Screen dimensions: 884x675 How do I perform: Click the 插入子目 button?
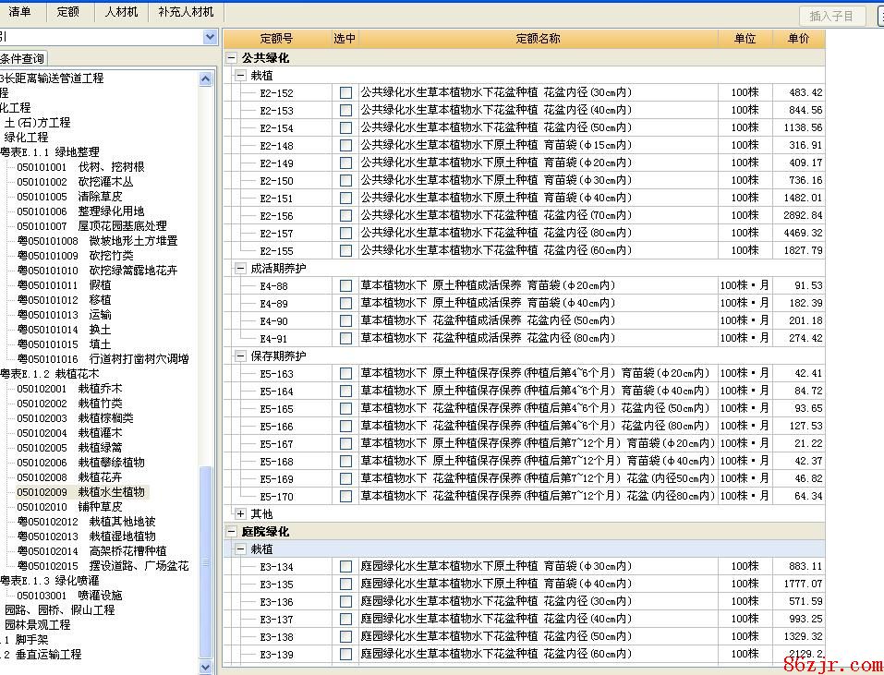coord(831,16)
